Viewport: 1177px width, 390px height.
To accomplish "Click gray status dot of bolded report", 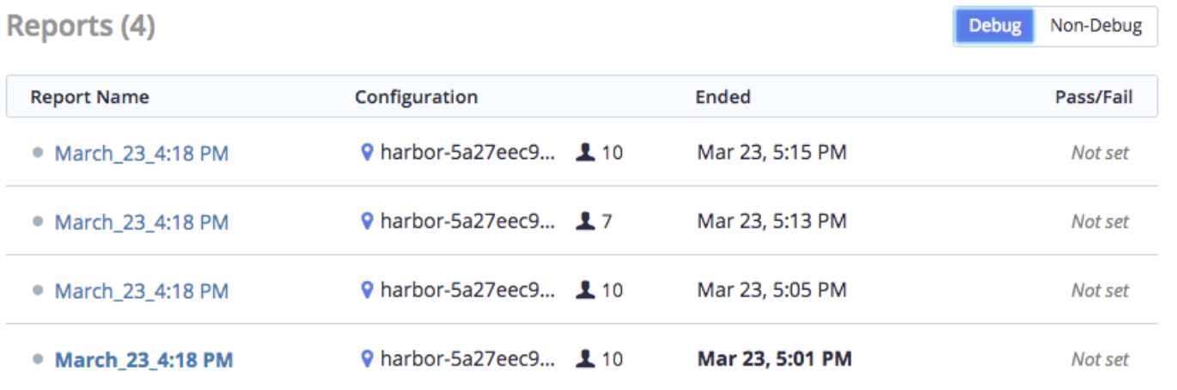I will click(37, 358).
